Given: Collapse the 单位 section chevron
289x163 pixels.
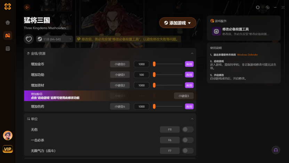Looking at the screenshot, I should tap(192, 119).
